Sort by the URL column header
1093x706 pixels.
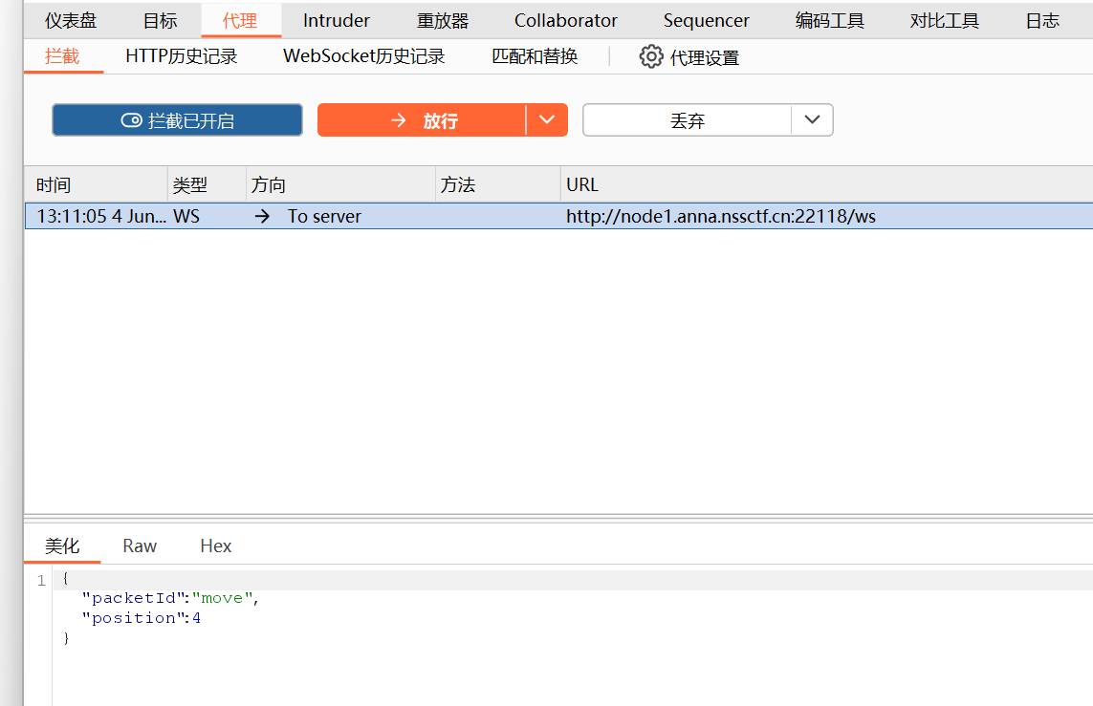pos(827,184)
